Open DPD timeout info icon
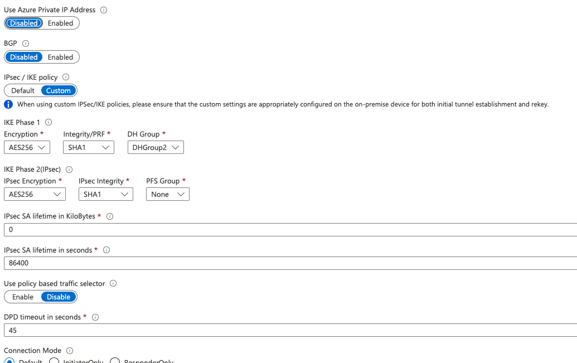 click(x=95, y=317)
